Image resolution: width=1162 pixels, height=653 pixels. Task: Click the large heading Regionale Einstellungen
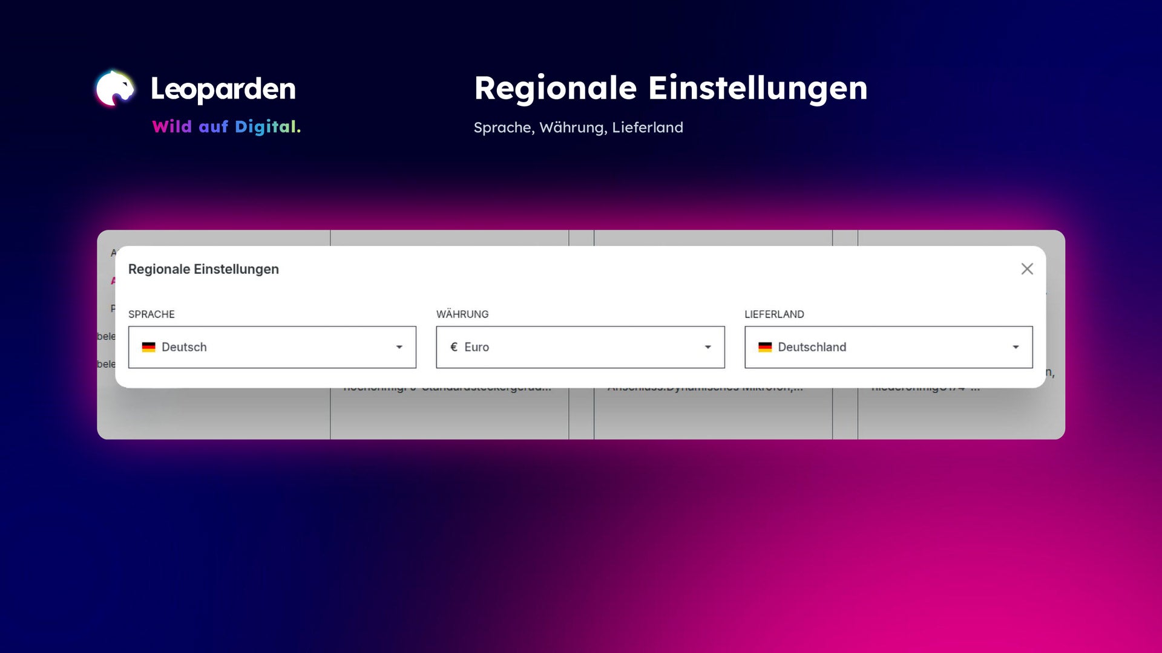click(x=671, y=88)
